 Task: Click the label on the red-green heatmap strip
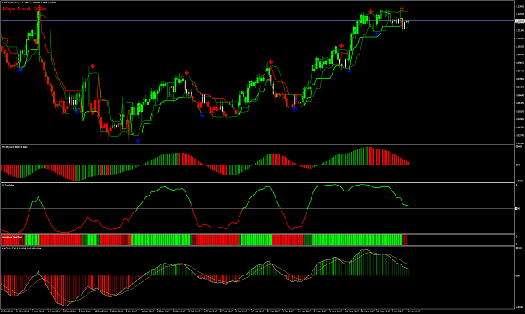click(x=12, y=237)
